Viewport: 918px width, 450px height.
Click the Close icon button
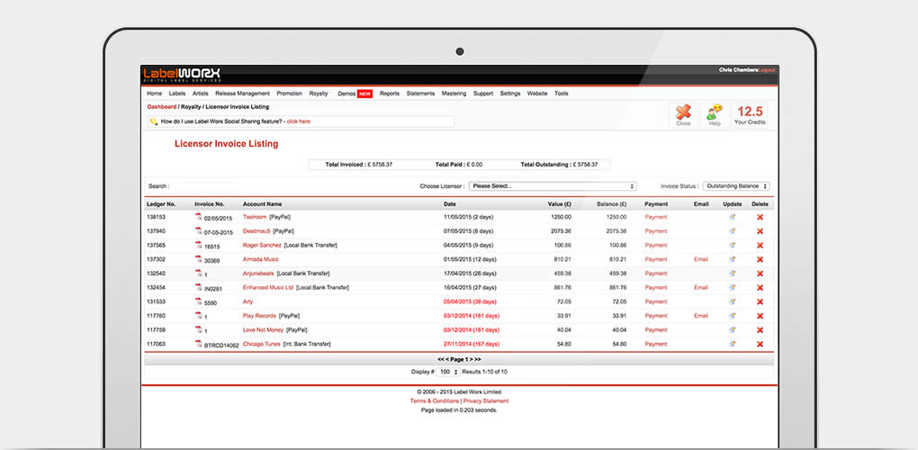point(683,115)
